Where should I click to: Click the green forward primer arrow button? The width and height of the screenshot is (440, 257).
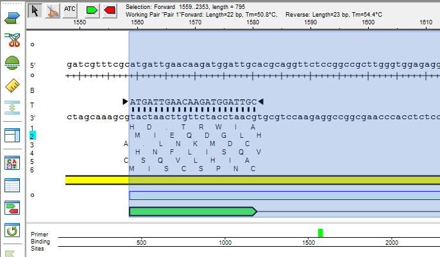tap(90, 10)
